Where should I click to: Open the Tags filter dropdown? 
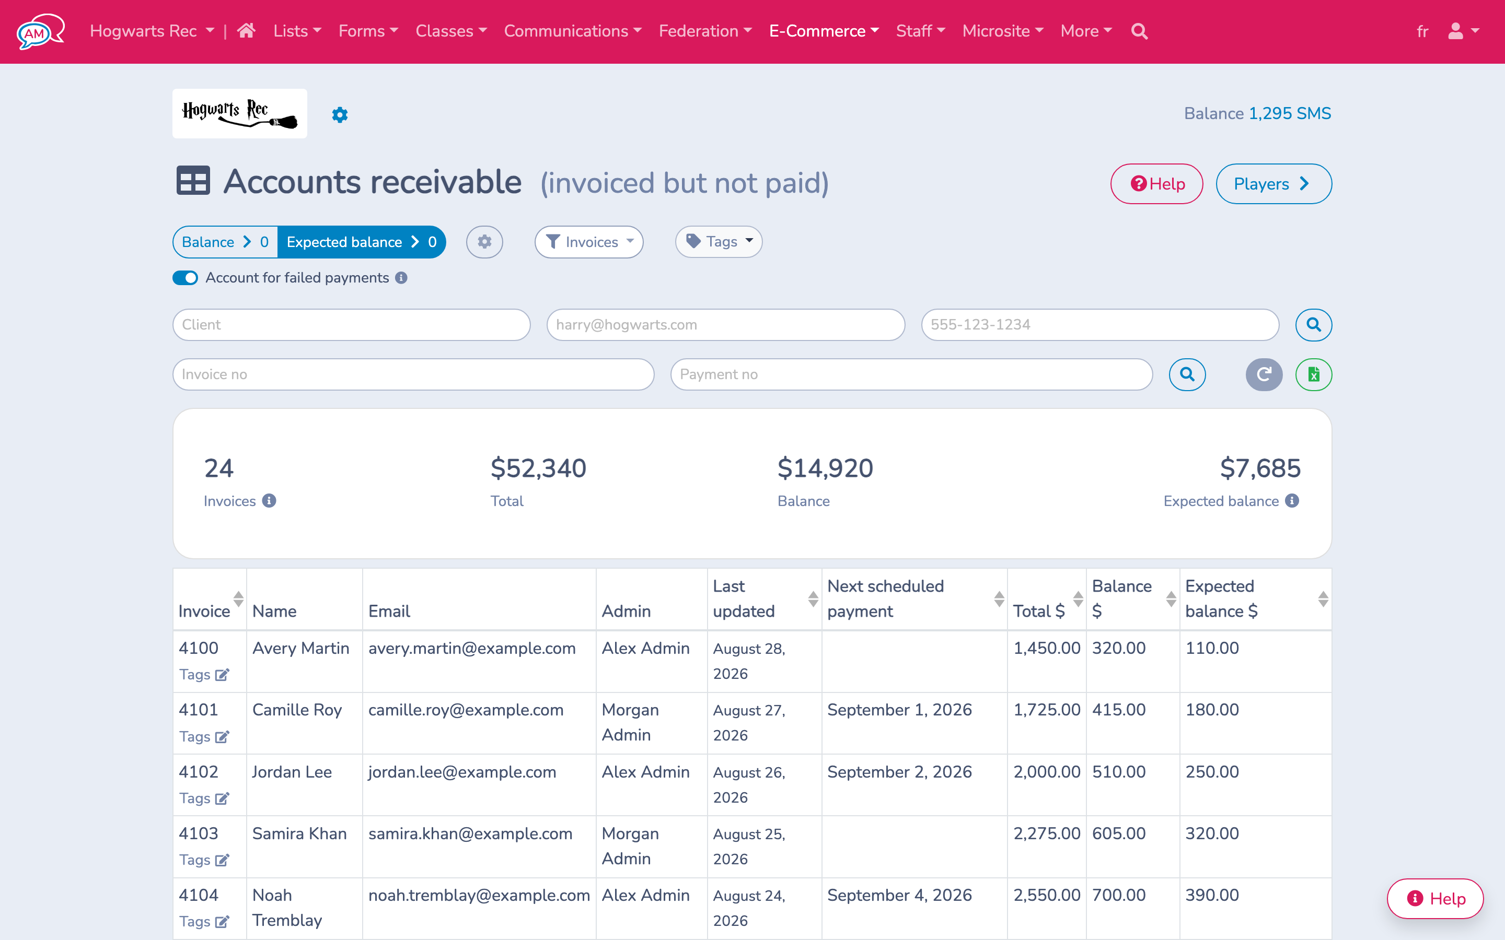[x=719, y=241]
